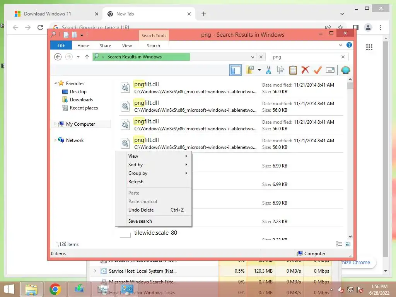The image size is (396, 297).
Task: Click the Rename label icon
Action: coord(330,70)
